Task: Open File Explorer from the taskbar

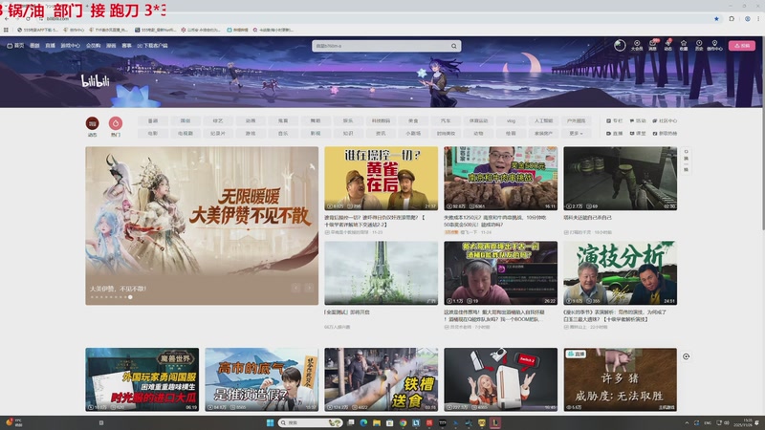Action: tap(377, 422)
